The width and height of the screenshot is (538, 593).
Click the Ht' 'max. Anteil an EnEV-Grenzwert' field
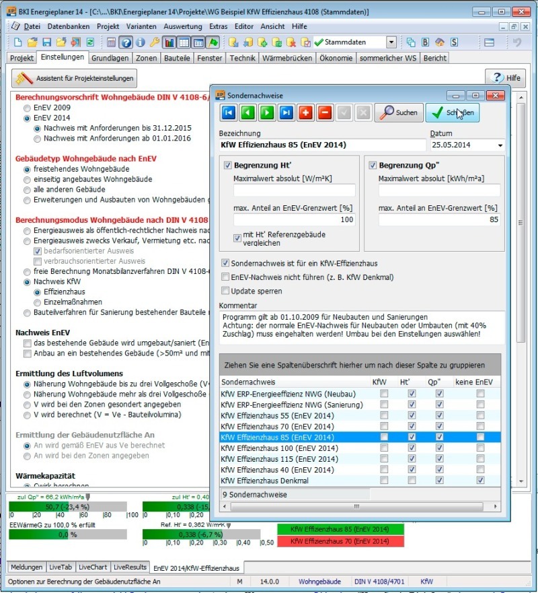[295, 219]
